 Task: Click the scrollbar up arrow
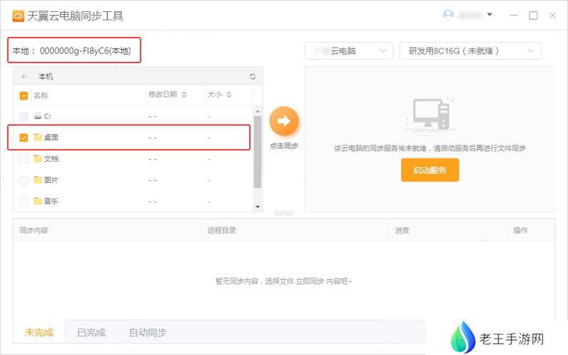258,111
